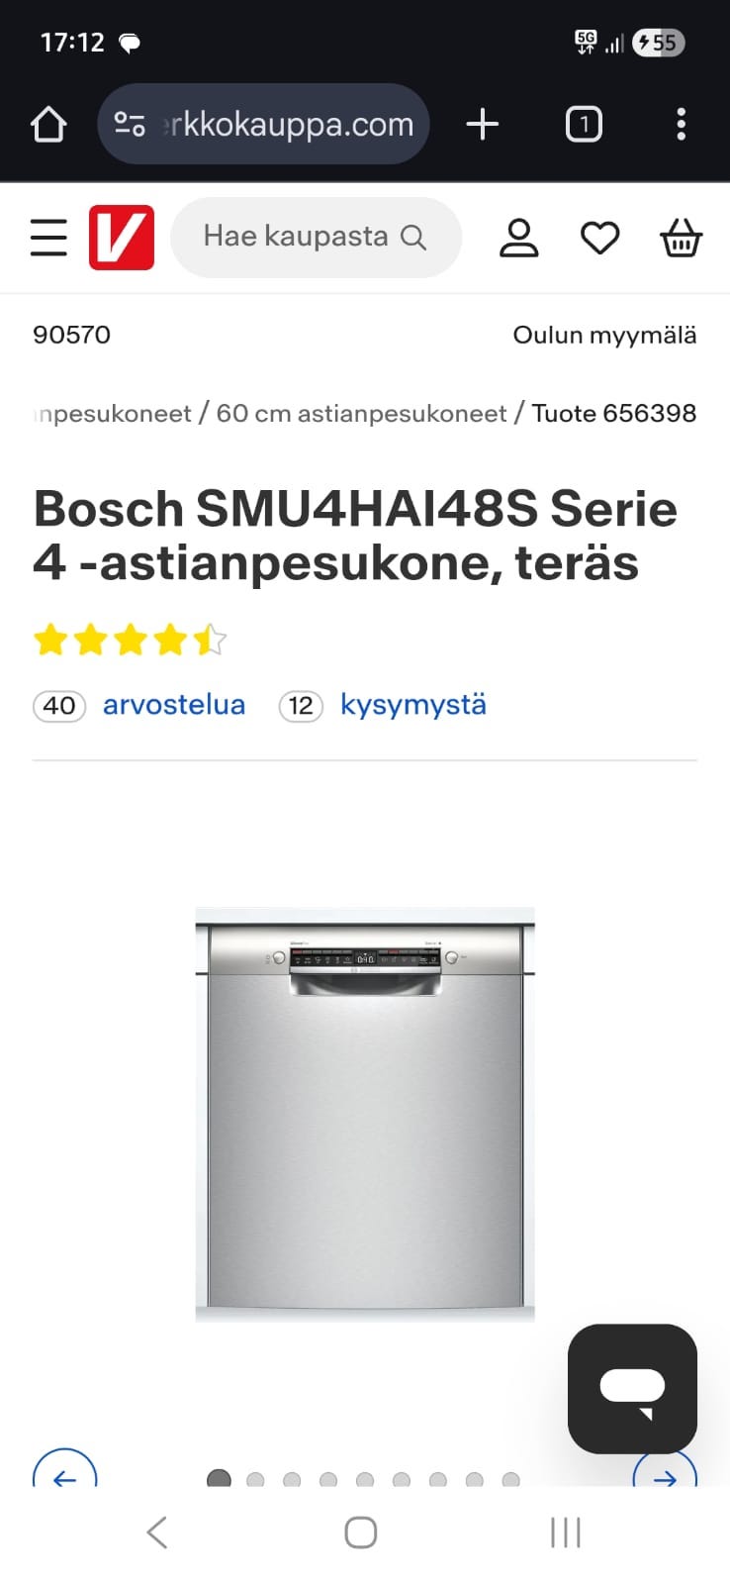Tap the browser home icon

(48, 125)
